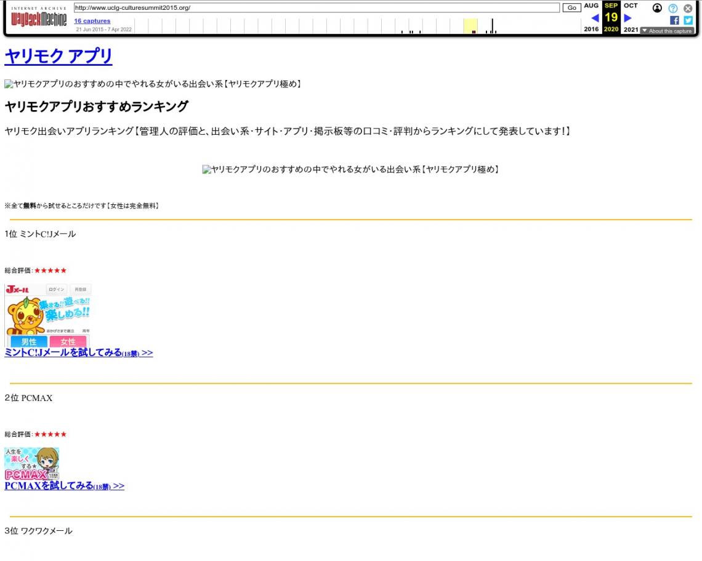702x561 pixels.
Task: Click the star rating under 2位 PCMAX
Action: point(50,434)
